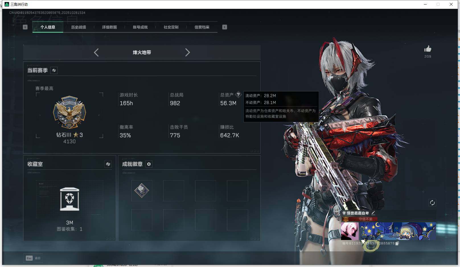
Task: Toggle the 当前赛季 season switch icon
Action: (x=54, y=70)
